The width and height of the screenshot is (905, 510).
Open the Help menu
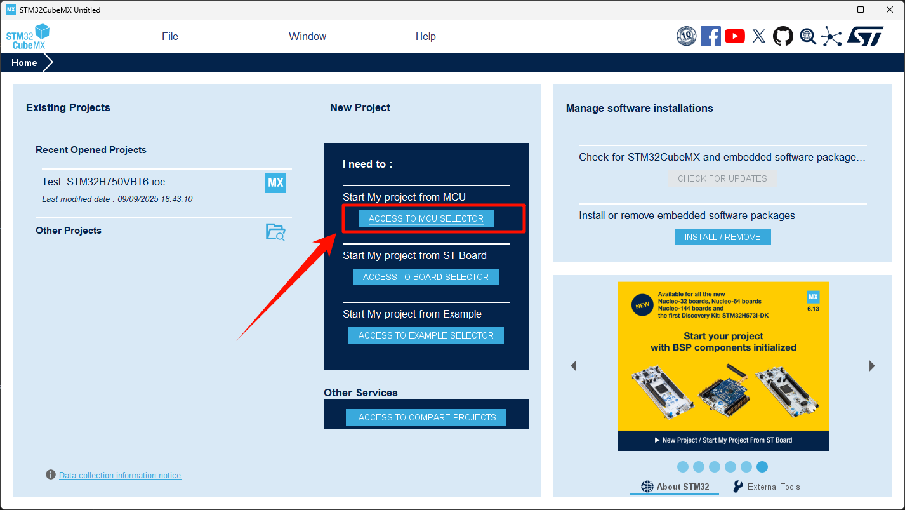point(426,37)
